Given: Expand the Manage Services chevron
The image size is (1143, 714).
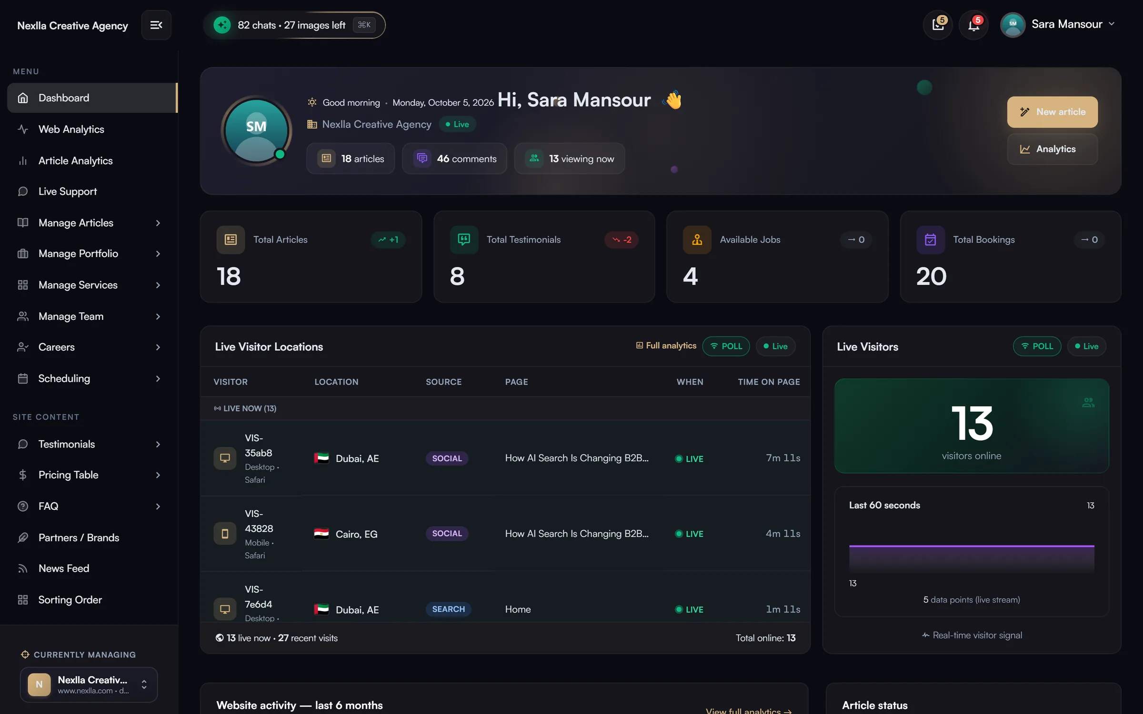Looking at the screenshot, I should click(x=158, y=285).
